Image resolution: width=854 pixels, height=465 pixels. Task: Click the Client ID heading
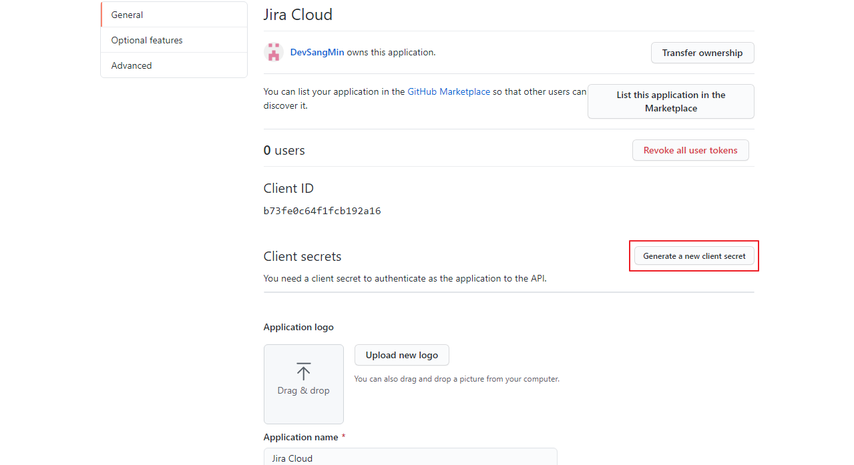click(x=288, y=188)
